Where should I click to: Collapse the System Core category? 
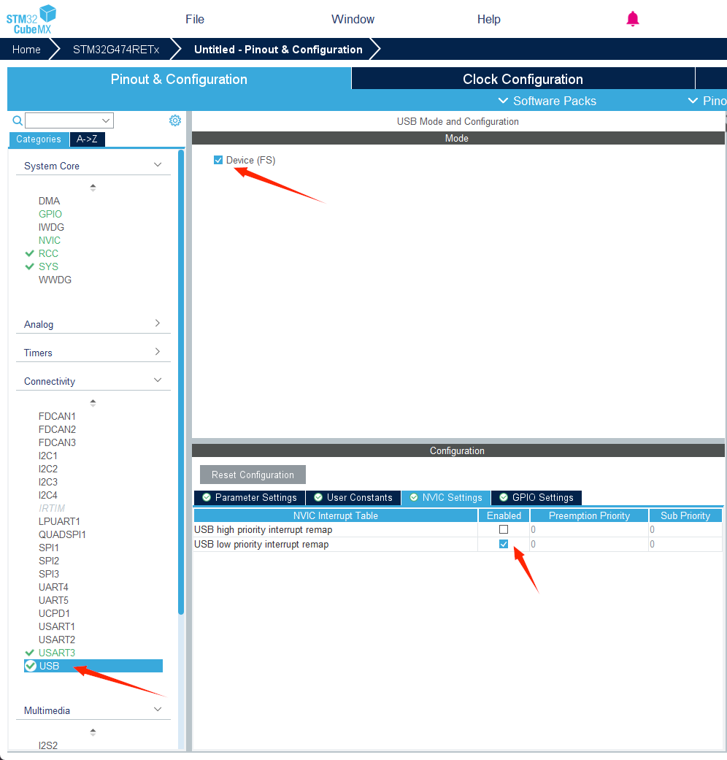click(x=158, y=165)
